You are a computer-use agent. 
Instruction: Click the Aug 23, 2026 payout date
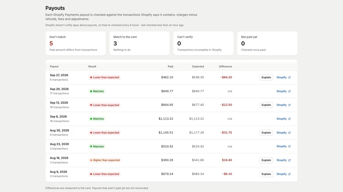(x=59, y=144)
